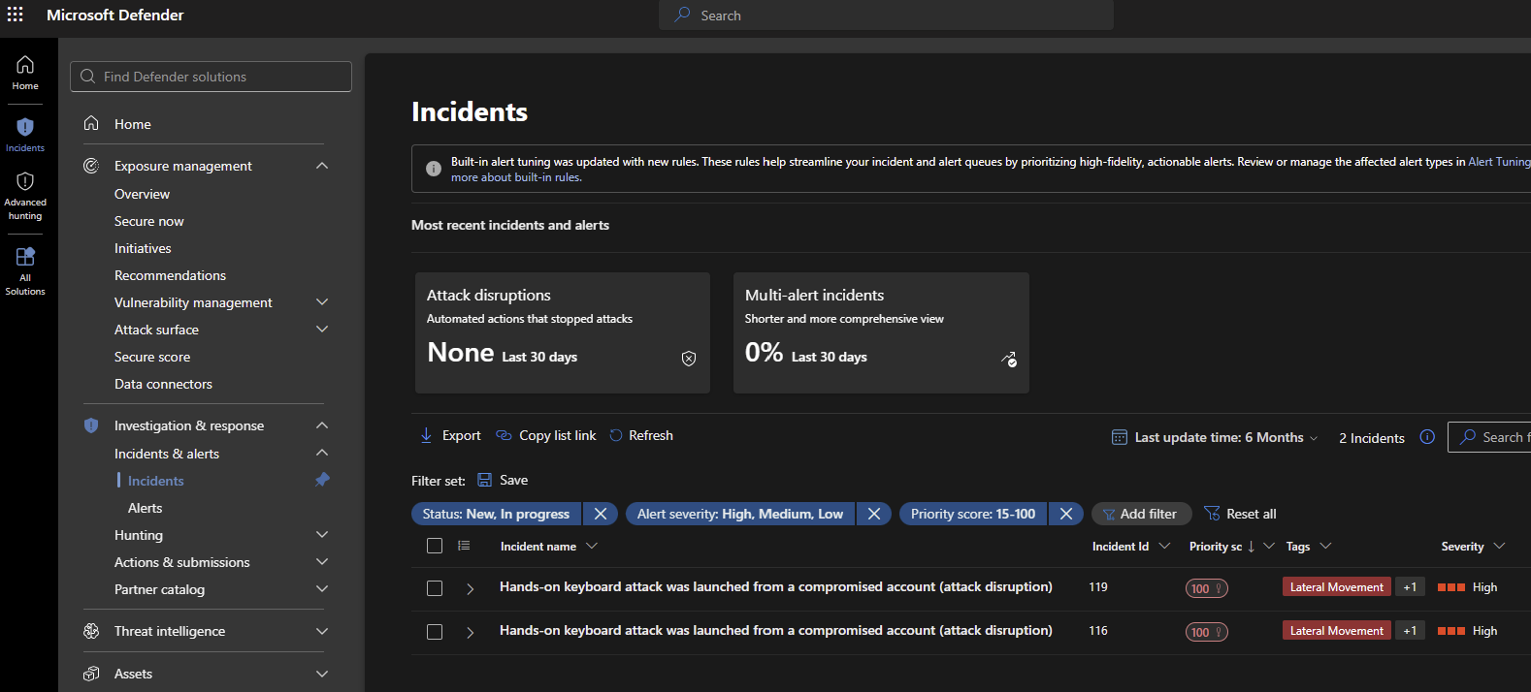Open Severity column dropdown
This screenshot has height=692, width=1531.
tap(1499, 546)
